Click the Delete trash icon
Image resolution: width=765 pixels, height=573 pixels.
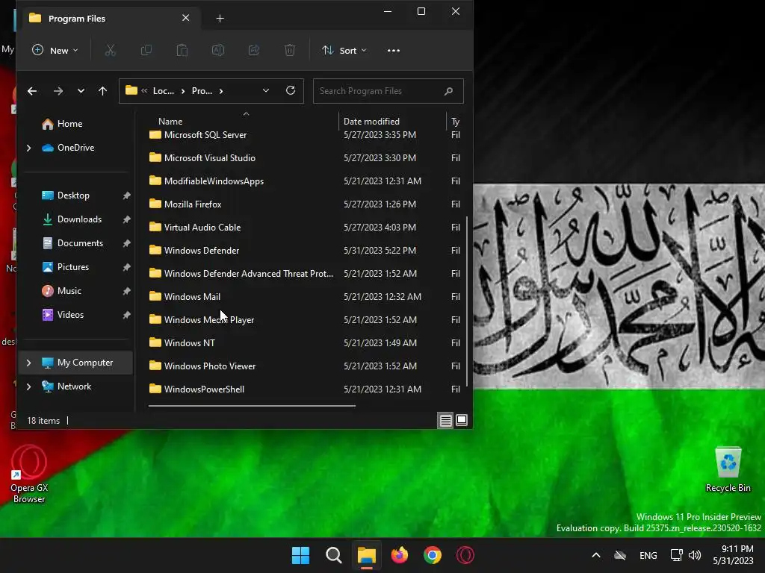click(x=290, y=50)
